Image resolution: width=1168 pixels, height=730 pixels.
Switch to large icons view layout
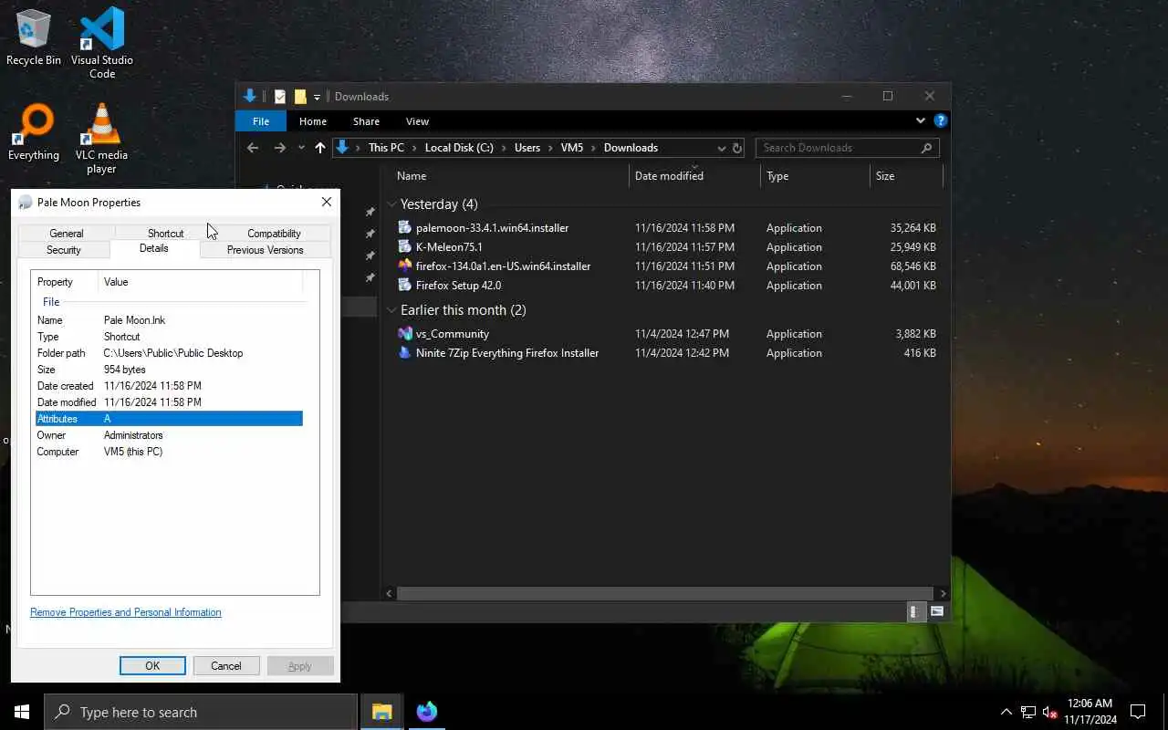pyautogui.click(x=936, y=611)
